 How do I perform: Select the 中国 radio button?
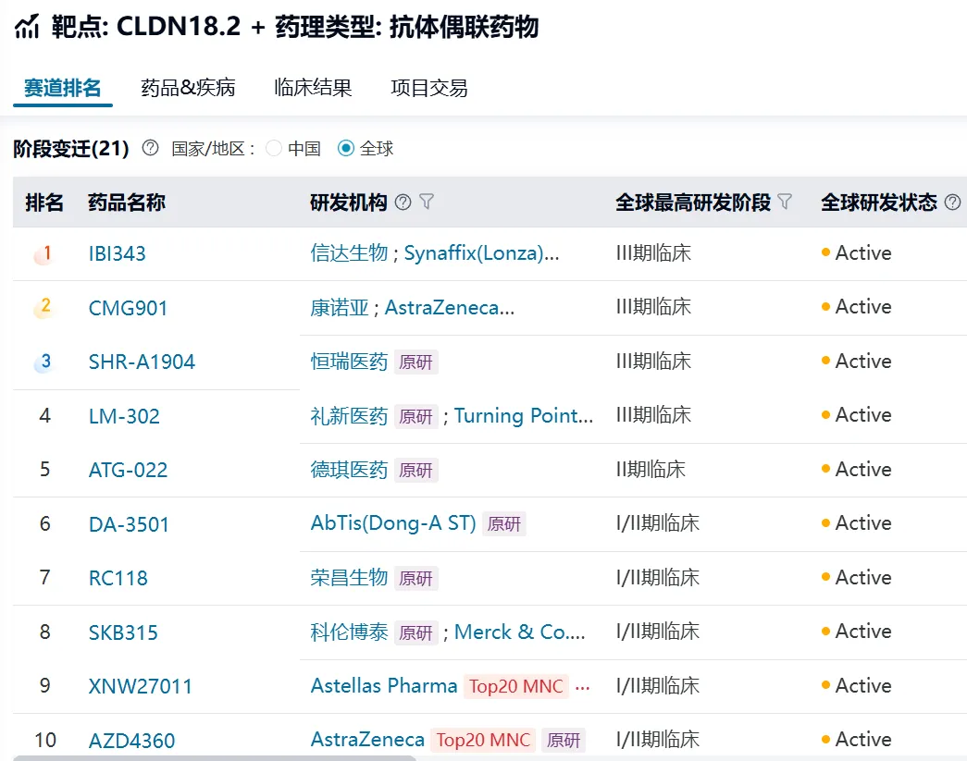coord(274,148)
